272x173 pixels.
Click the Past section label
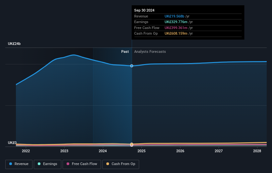point(125,52)
